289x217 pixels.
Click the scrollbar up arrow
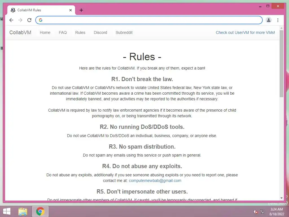coord(281,28)
